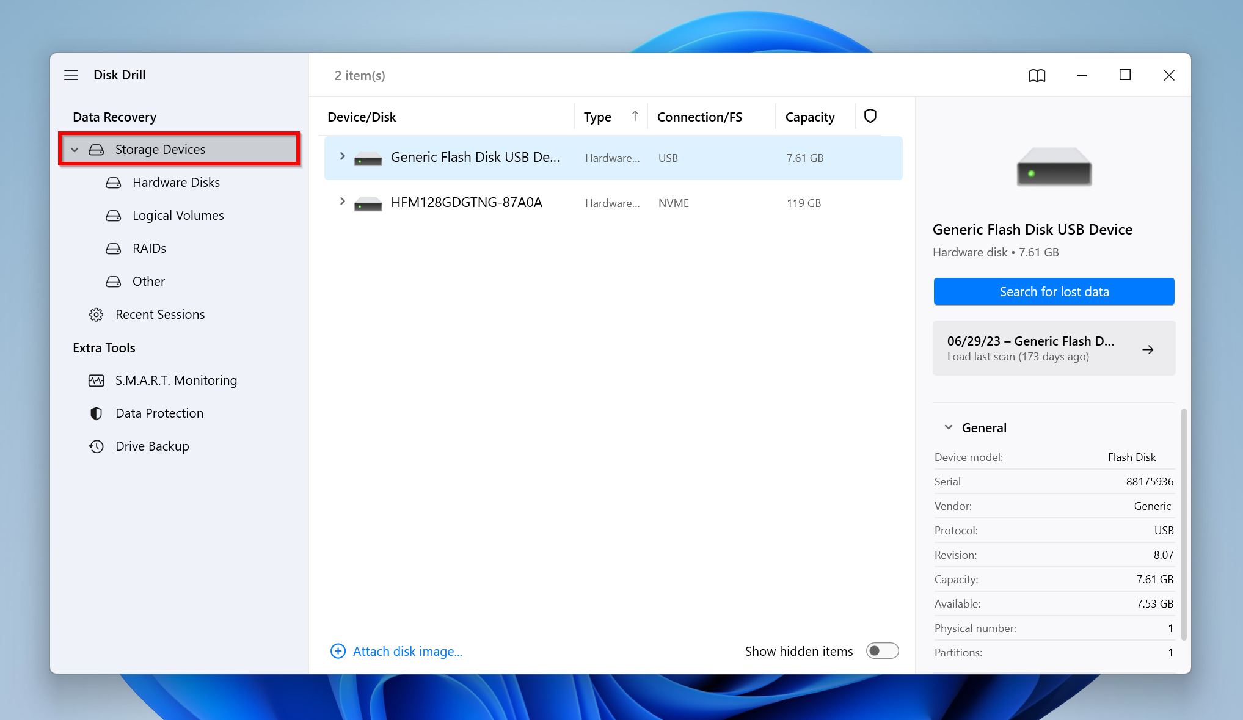Viewport: 1243px width, 720px height.
Task: Click Search for lost data button
Action: (x=1054, y=291)
